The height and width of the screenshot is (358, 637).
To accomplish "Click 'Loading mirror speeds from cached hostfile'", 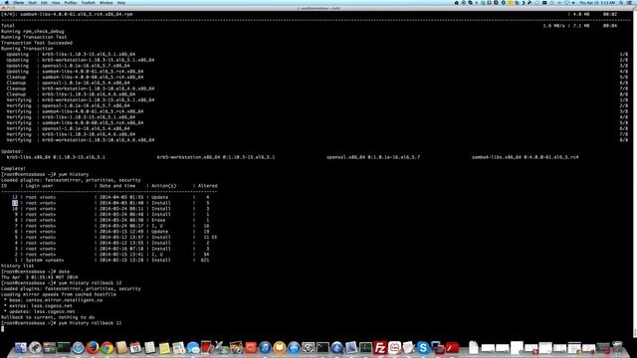I will 59,294.
